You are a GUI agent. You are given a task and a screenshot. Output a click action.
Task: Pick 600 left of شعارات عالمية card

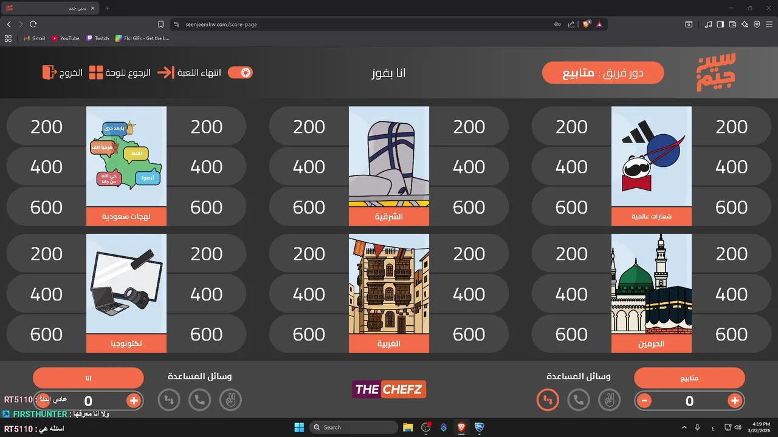pyautogui.click(x=572, y=207)
